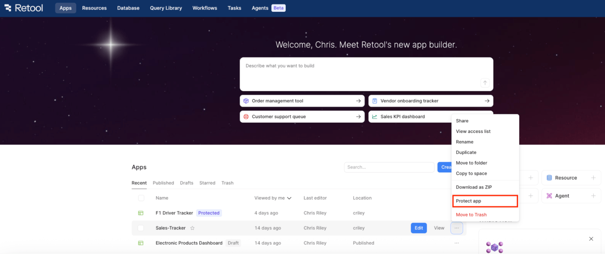Click View for Sales-Tracker
The image size is (605, 254).
[439, 228]
